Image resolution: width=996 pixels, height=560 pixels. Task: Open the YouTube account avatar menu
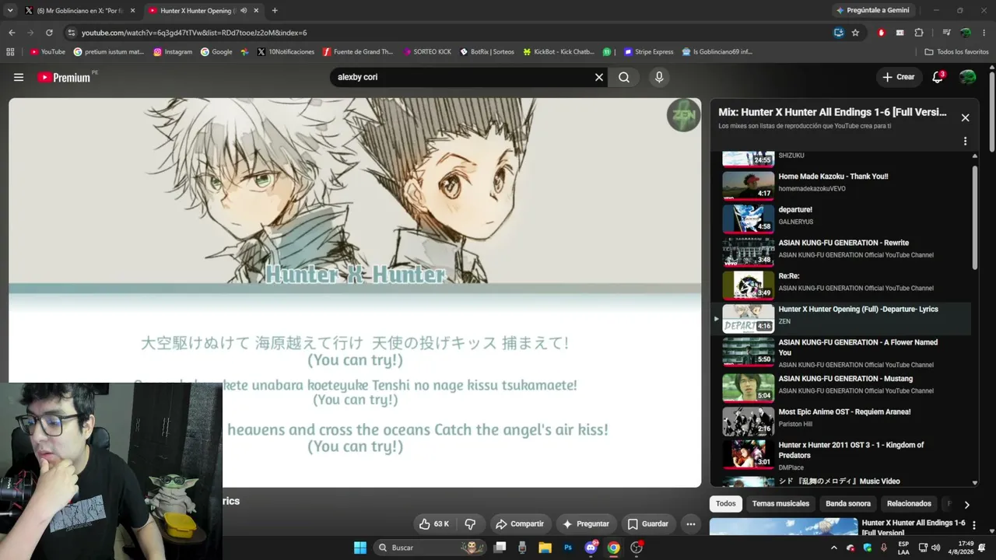pyautogui.click(x=968, y=77)
